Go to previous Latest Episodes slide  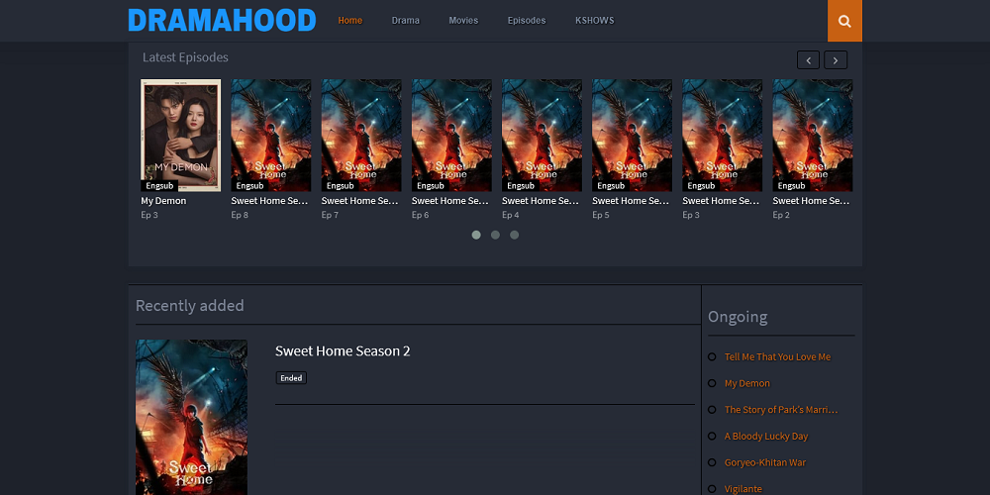(x=808, y=60)
